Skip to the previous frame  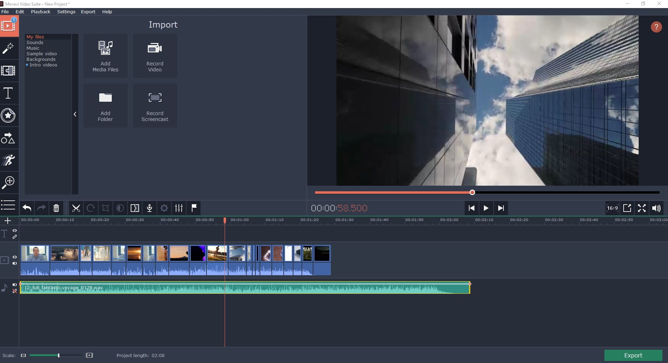point(471,208)
